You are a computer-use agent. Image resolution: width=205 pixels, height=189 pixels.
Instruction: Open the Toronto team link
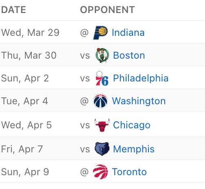(x=129, y=172)
